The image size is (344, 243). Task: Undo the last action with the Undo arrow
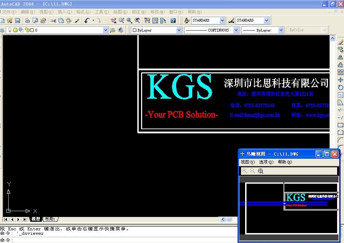click(87, 21)
